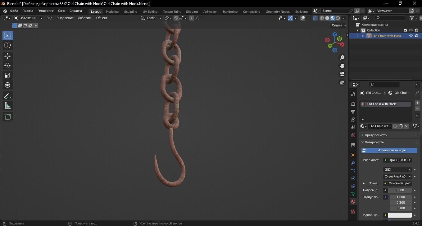Switch perspective/orthographic with grid icon
Screen dimensions: 422x226
coord(342,82)
